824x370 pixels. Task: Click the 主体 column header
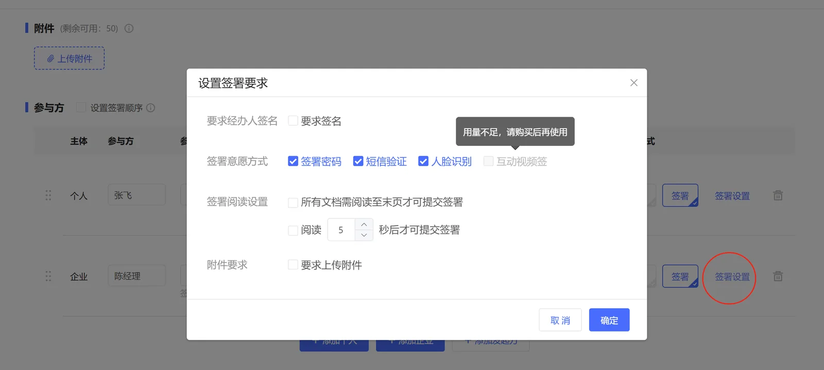tap(79, 141)
